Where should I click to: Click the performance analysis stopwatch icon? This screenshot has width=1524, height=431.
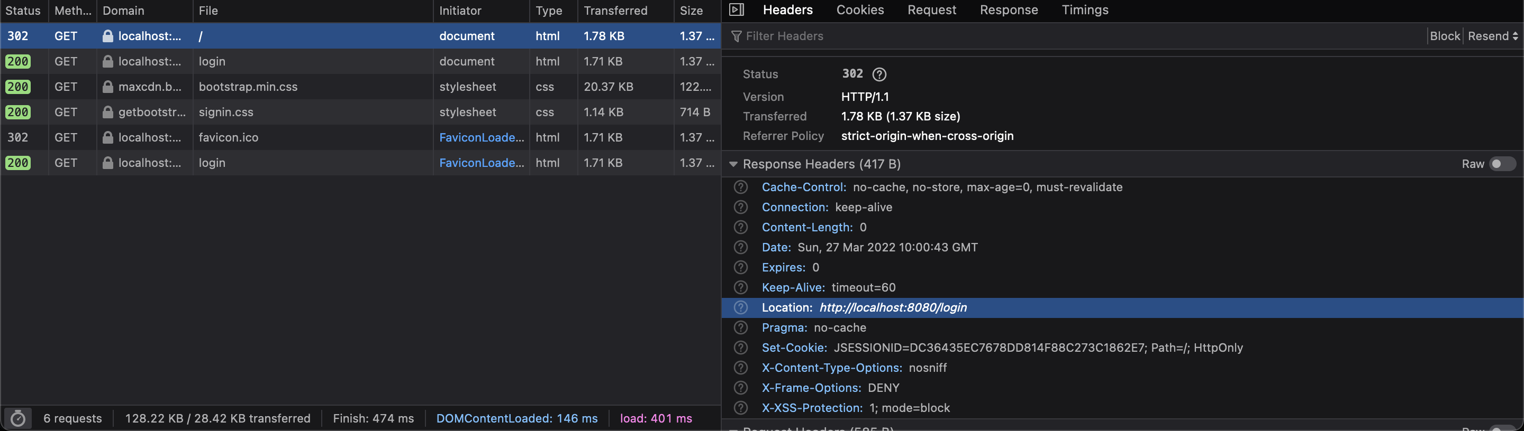coord(18,419)
